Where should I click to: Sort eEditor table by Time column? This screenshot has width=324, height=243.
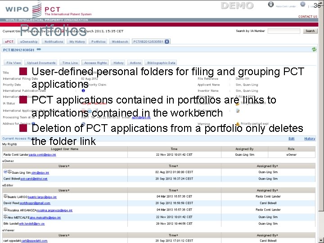click(173, 190)
